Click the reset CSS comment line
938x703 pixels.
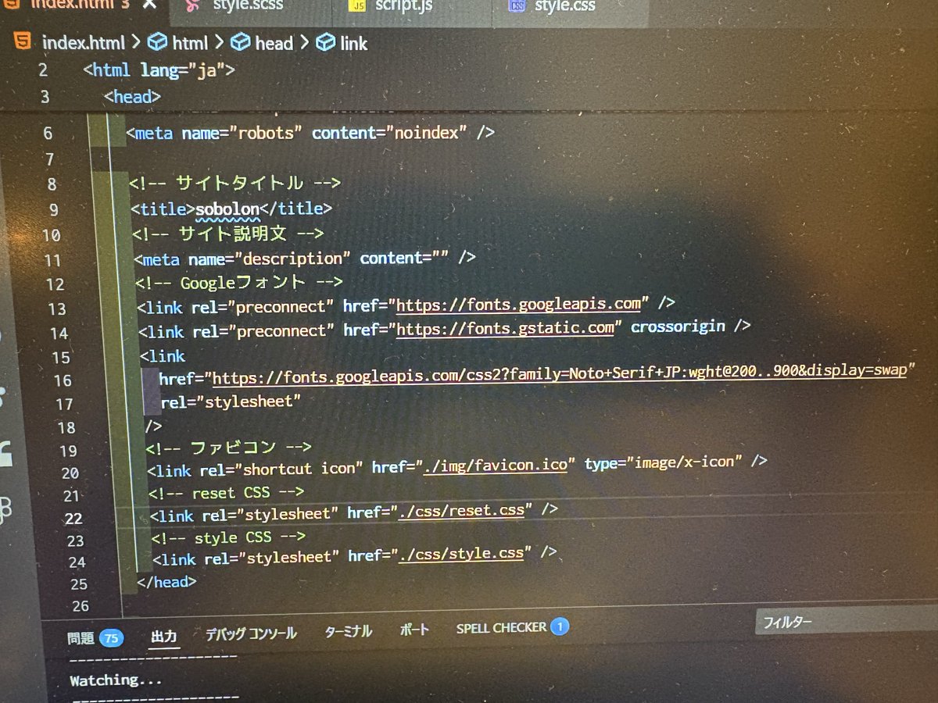click(226, 493)
